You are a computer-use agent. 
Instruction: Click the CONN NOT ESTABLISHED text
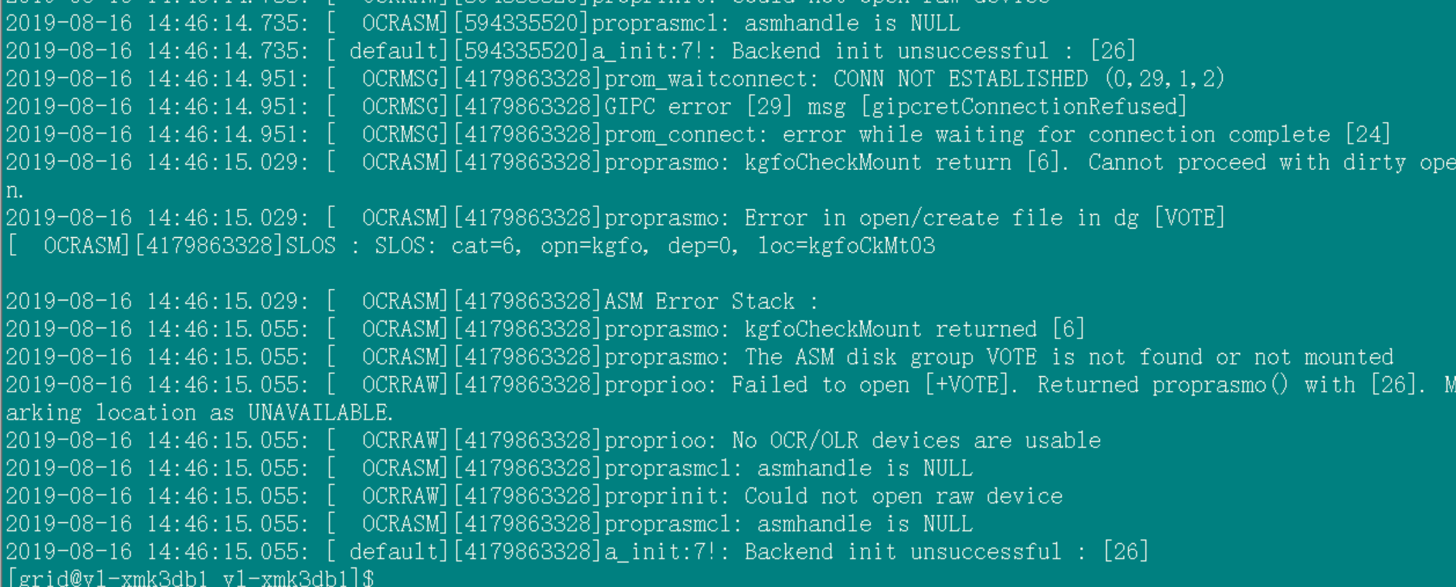(x=960, y=79)
